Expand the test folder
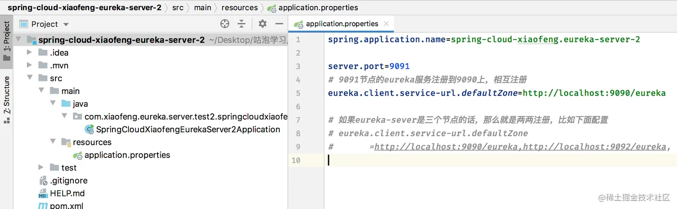This screenshot has height=209, width=677. (41, 168)
